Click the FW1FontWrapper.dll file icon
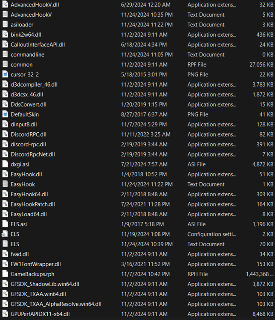The width and height of the screenshot is (275, 320). [5, 264]
